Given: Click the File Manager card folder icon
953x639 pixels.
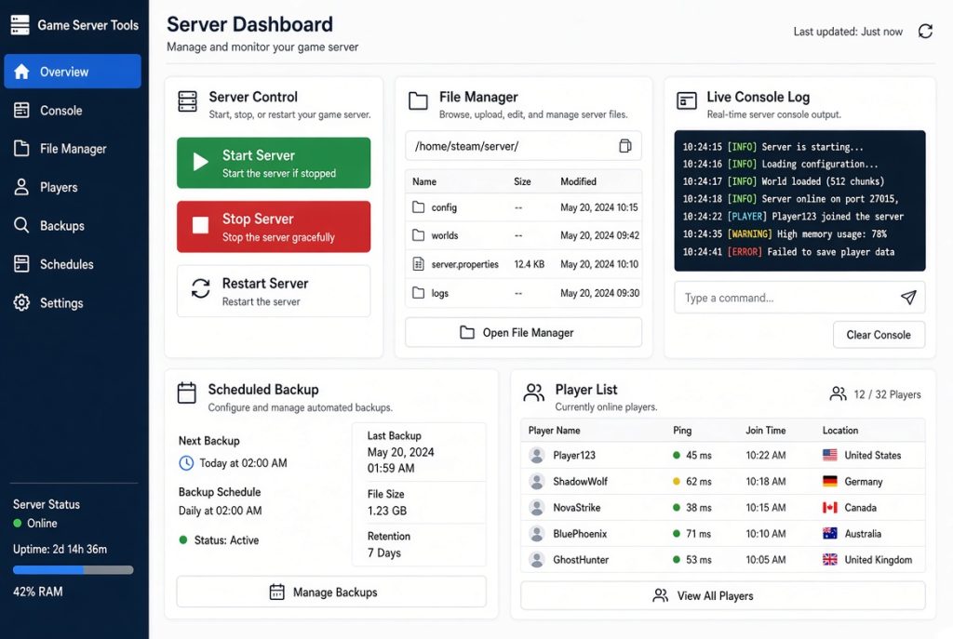Looking at the screenshot, I should [418, 100].
